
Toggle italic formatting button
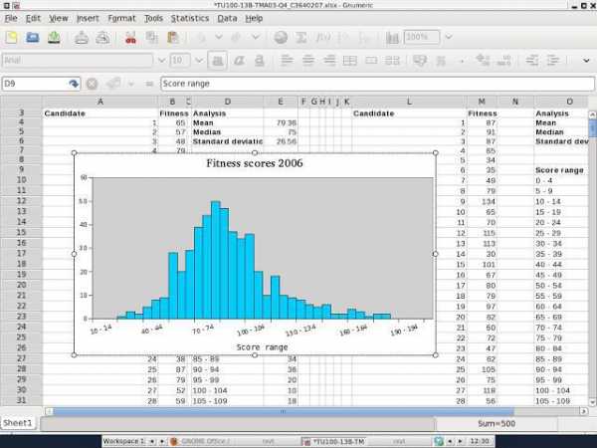[x=240, y=61]
